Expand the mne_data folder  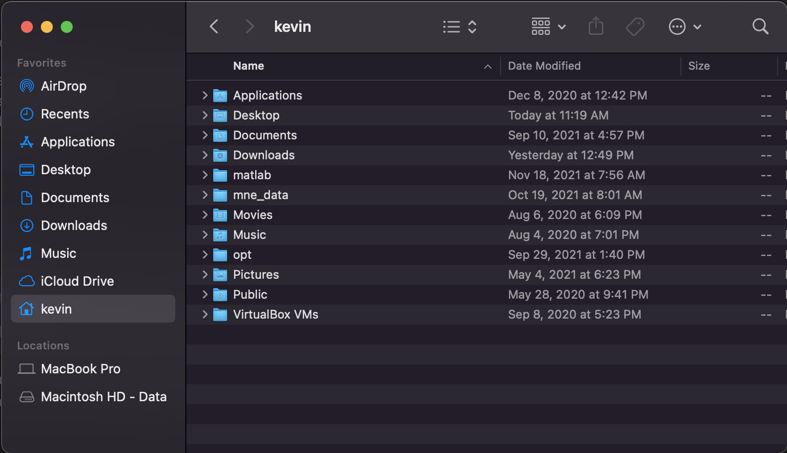coord(205,195)
